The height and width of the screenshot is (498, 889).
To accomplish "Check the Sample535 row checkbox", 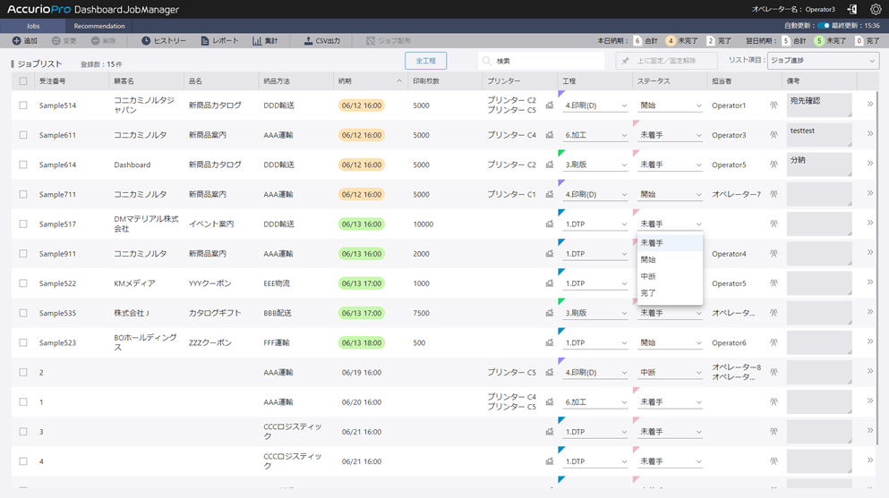I will (23, 313).
